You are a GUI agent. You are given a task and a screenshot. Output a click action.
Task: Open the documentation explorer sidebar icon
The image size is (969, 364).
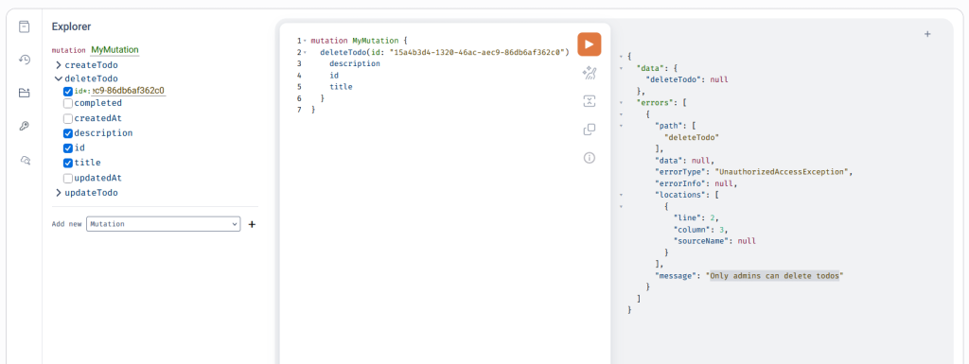(24, 26)
